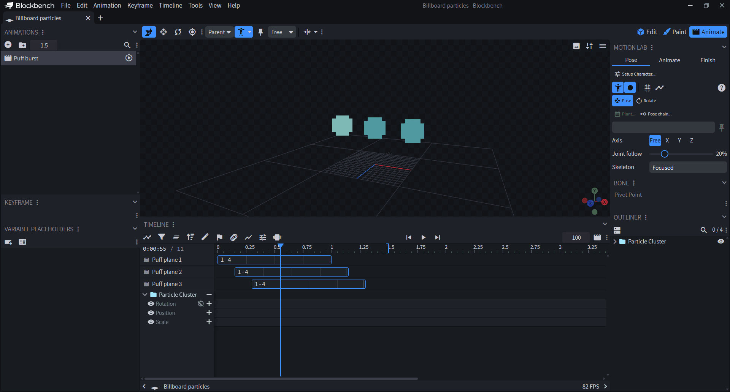Click the pin icon in the toolbar

click(260, 32)
